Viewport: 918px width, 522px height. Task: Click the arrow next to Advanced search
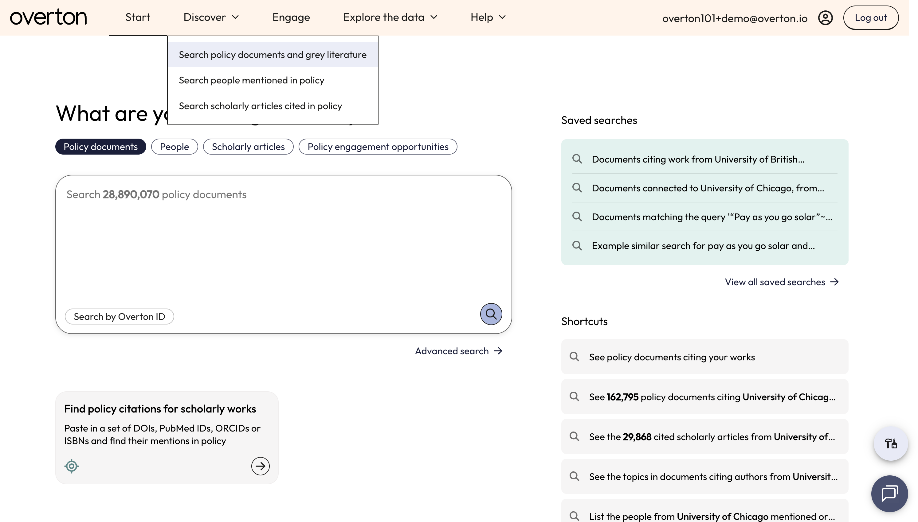click(x=498, y=351)
